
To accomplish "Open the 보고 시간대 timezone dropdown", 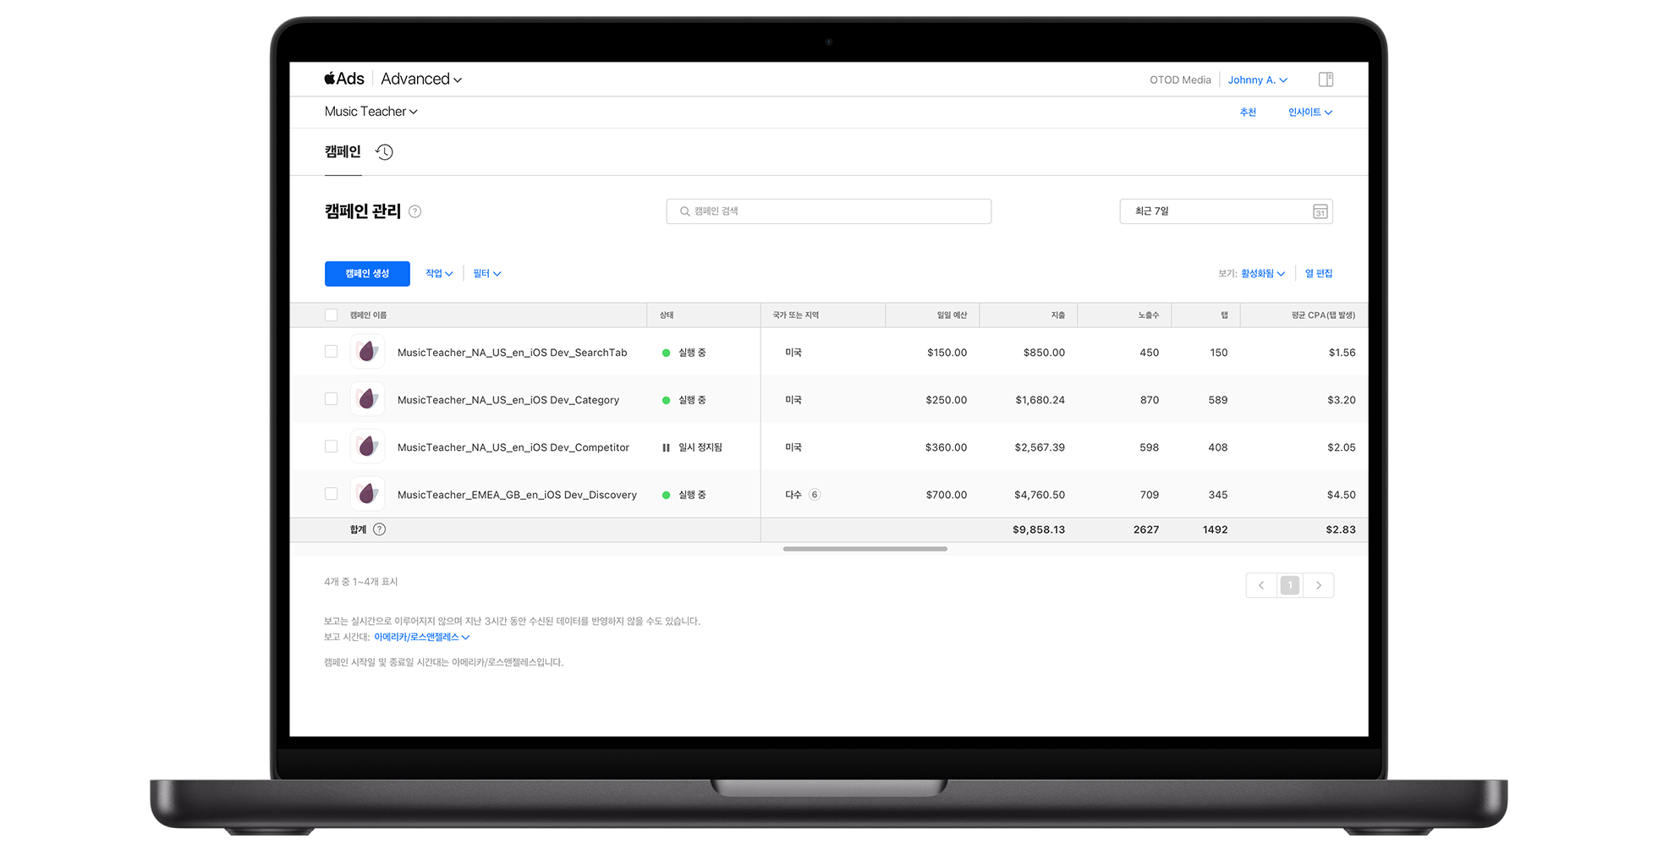I will tap(421, 637).
